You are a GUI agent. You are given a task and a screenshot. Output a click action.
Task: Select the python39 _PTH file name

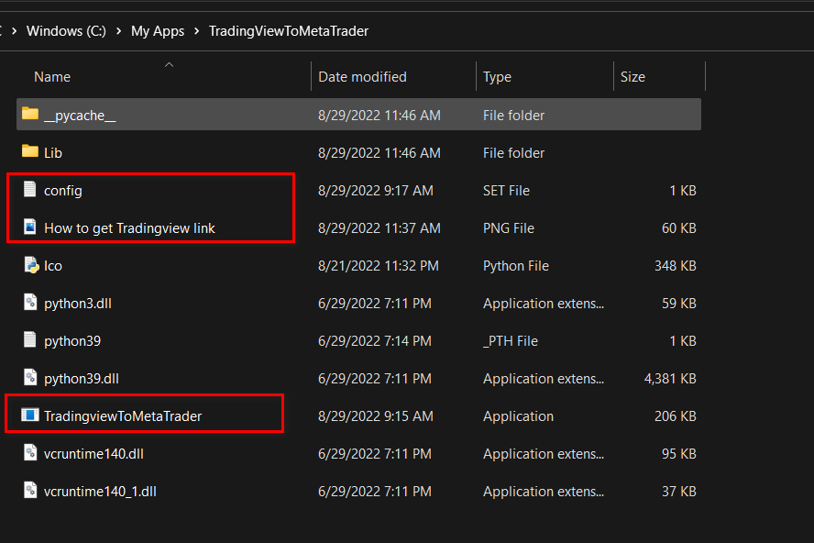[72, 340]
